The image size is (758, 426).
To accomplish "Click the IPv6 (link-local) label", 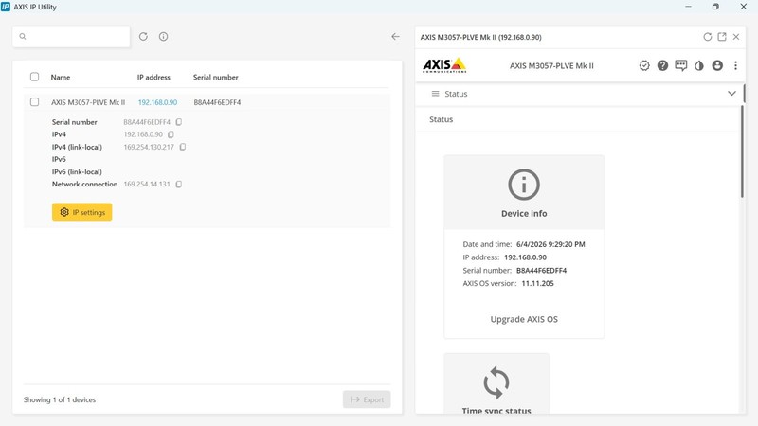I will (77, 172).
